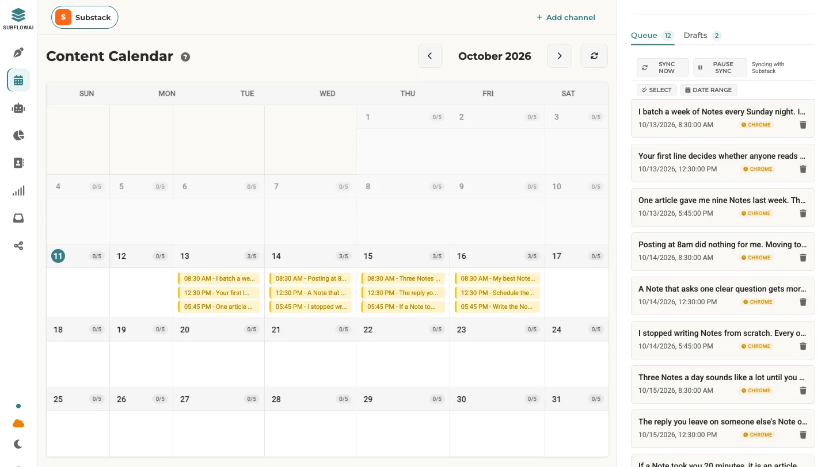Switch to the Drafts tab
829x467 pixels.
(x=702, y=36)
